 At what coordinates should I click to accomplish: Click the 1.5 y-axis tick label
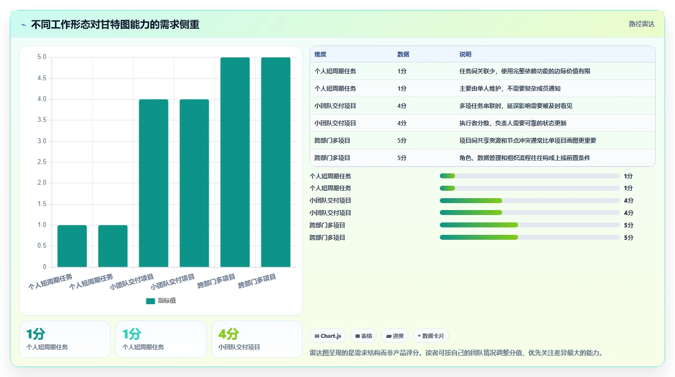(x=42, y=204)
